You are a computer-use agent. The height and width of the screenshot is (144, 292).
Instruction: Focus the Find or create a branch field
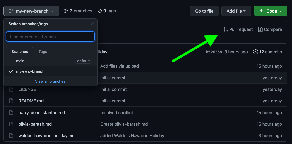tap(50, 37)
